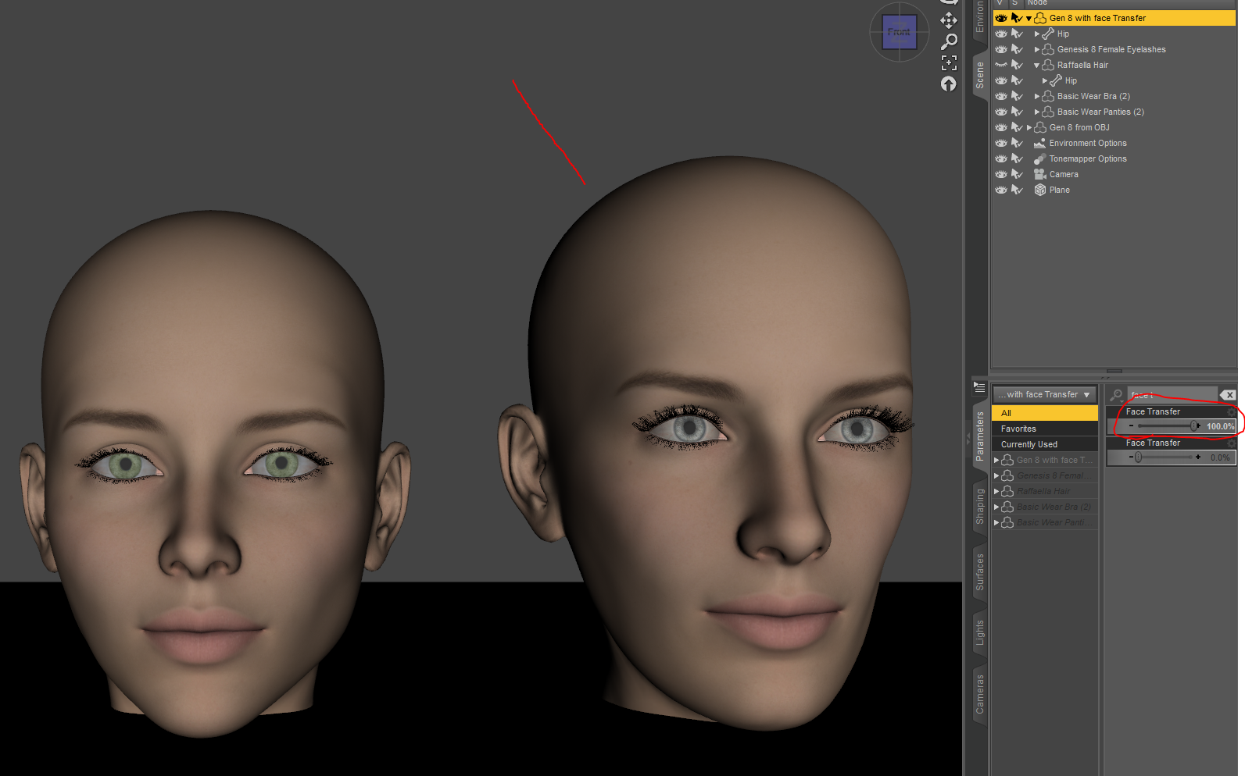
Task: Select the All parameter filter
Action: 1044,413
